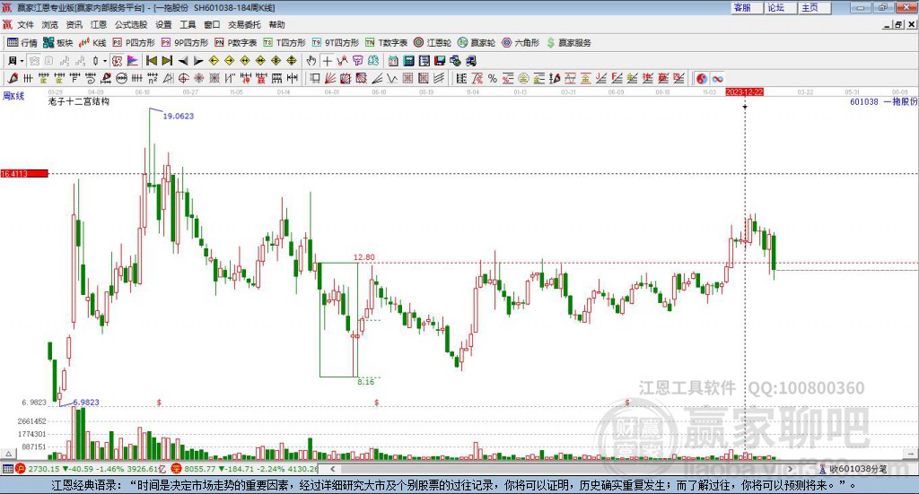Click the 老子十二宫结构 indicator label
The height and width of the screenshot is (494, 919).
point(79,101)
